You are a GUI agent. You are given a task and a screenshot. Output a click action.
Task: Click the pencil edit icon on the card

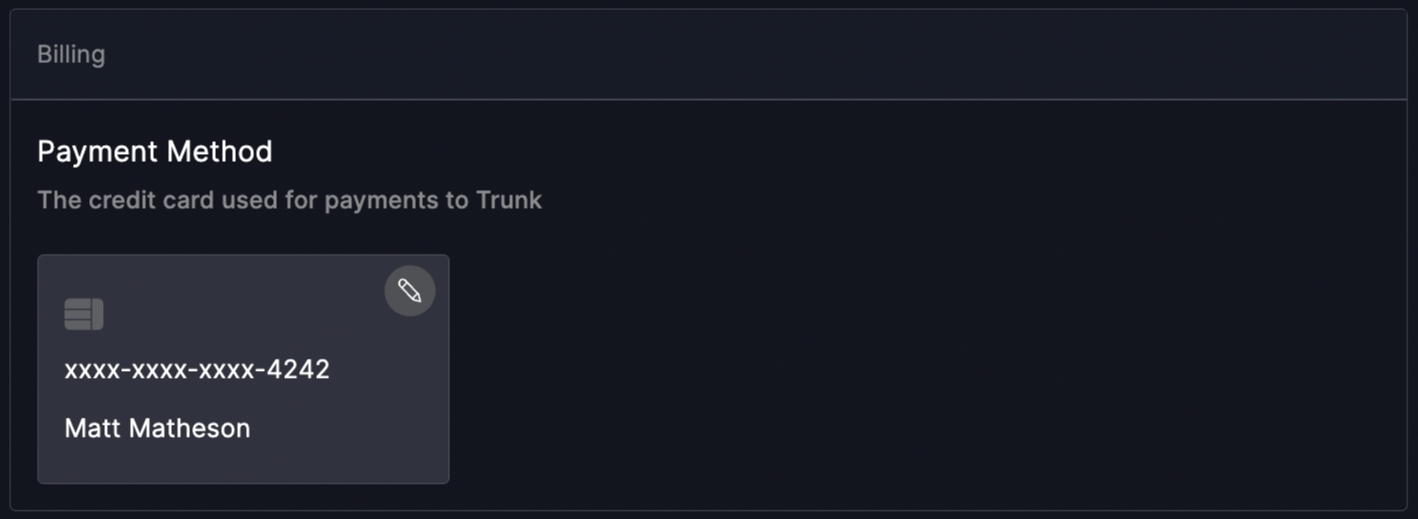(x=409, y=291)
